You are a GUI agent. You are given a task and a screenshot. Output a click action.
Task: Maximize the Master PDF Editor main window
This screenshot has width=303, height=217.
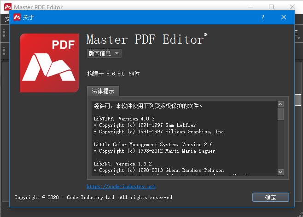[271, 7]
